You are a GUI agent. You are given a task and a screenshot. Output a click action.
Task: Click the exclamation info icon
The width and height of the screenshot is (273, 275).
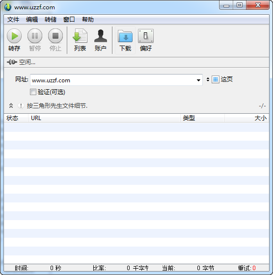point(21,106)
